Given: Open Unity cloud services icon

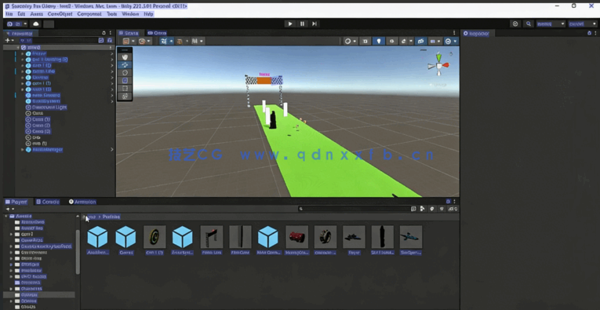Looking at the screenshot, I should pos(36,24).
